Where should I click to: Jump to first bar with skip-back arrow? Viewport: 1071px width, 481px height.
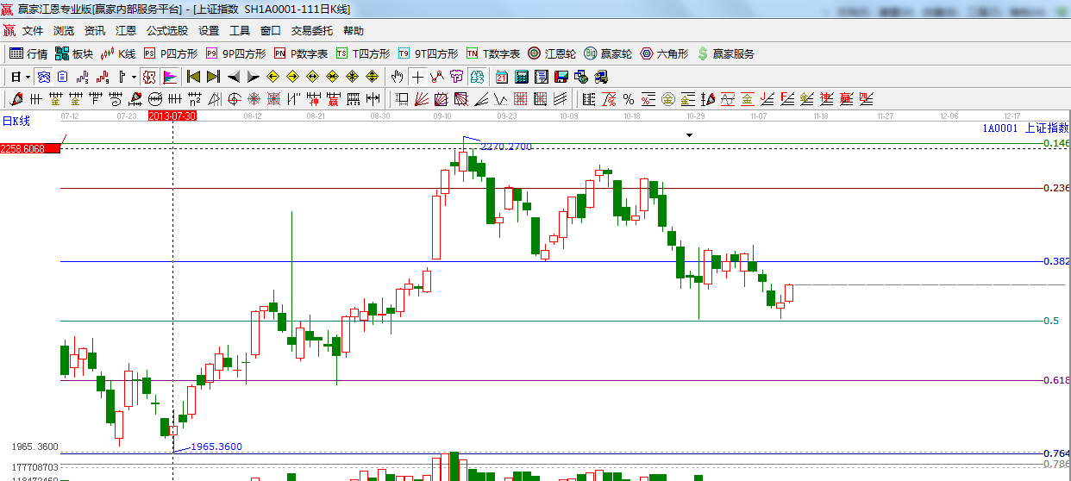tap(193, 77)
